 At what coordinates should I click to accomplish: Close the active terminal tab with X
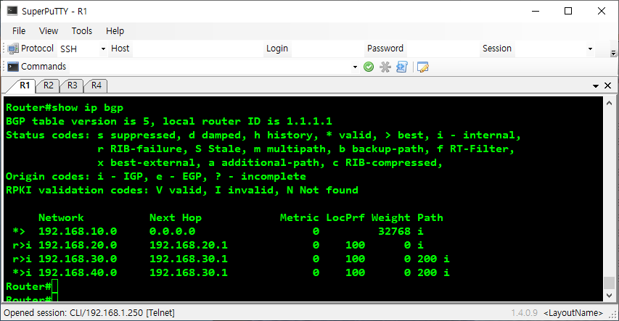[608, 86]
